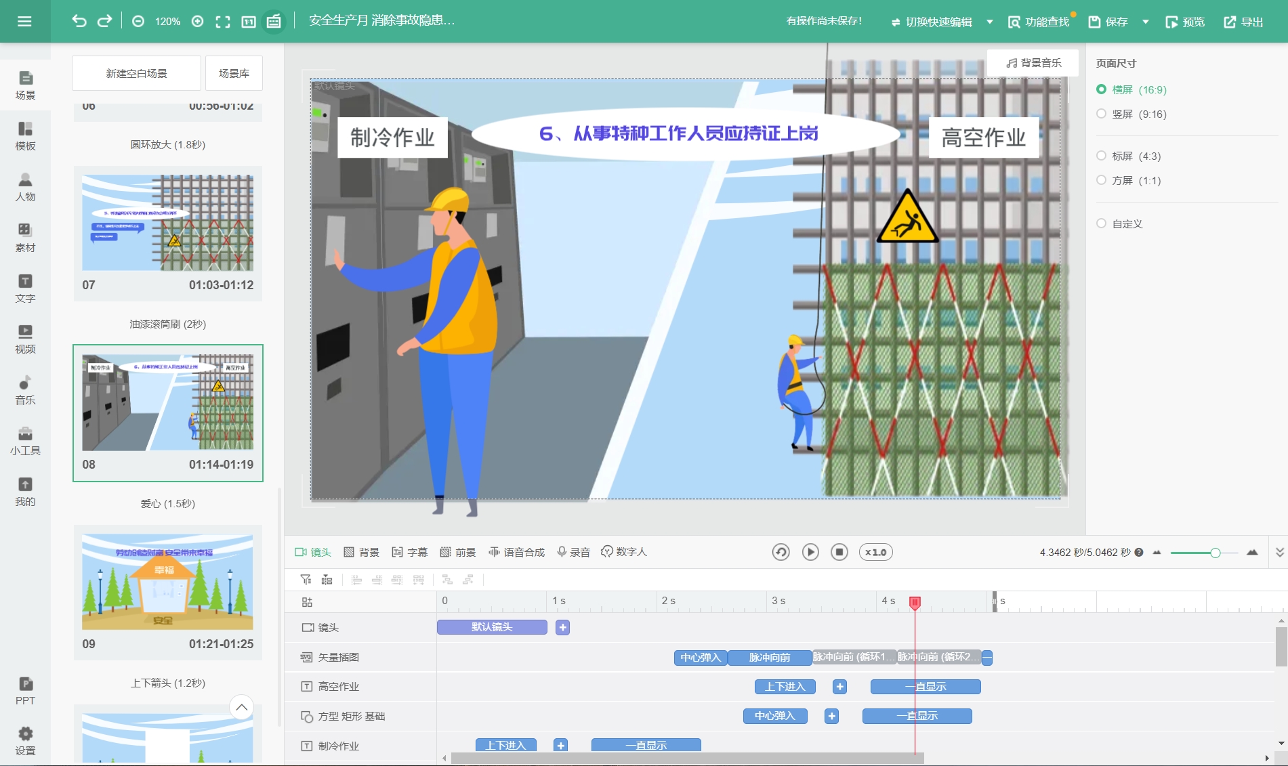
Task: Undo the last action
Action: click(x=79, y=21)
